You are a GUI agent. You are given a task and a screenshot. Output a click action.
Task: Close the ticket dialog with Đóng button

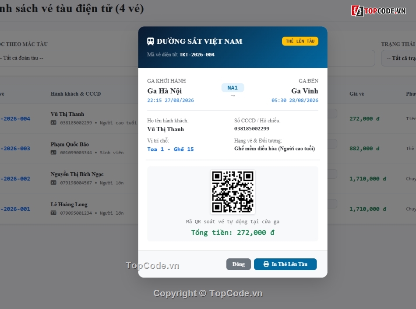[238, 264]
